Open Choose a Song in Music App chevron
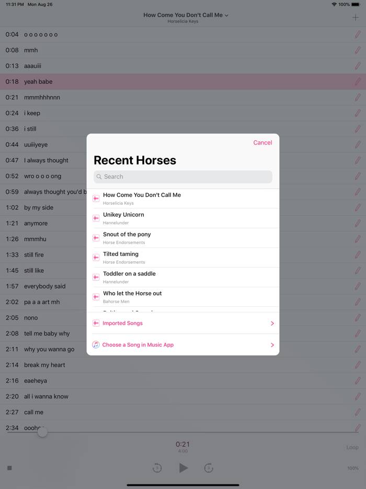The width and height of the screenshot is (366, 489). click(x=272, y=345)
